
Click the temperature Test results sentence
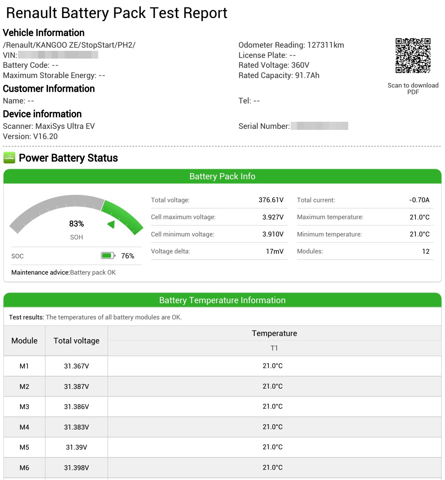pyautogui.click(x=95, y=317)
